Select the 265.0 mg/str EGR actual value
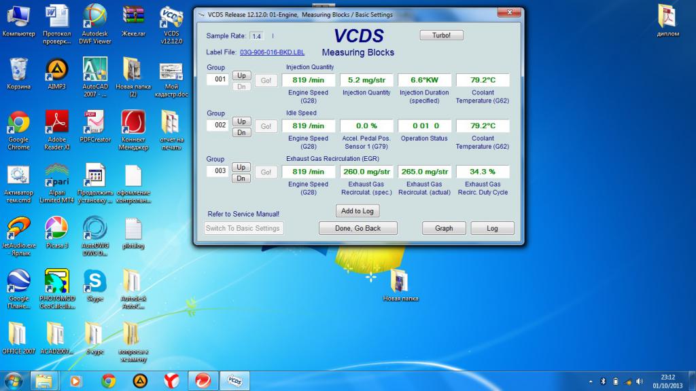Viewport: 696px width, 391px height. pos(424,172)
